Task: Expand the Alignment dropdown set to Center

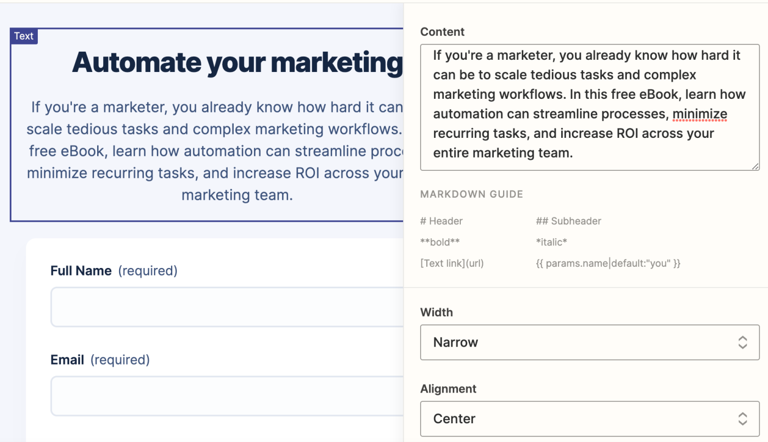Action: point(590,418)
